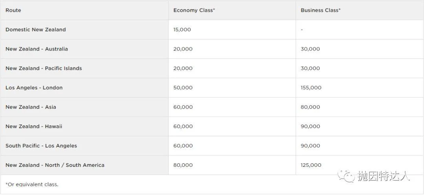Click the "Or equivalent class" footnote
Image resolution: width=424 pixels, height=195 pixels.
click(32, 184)
